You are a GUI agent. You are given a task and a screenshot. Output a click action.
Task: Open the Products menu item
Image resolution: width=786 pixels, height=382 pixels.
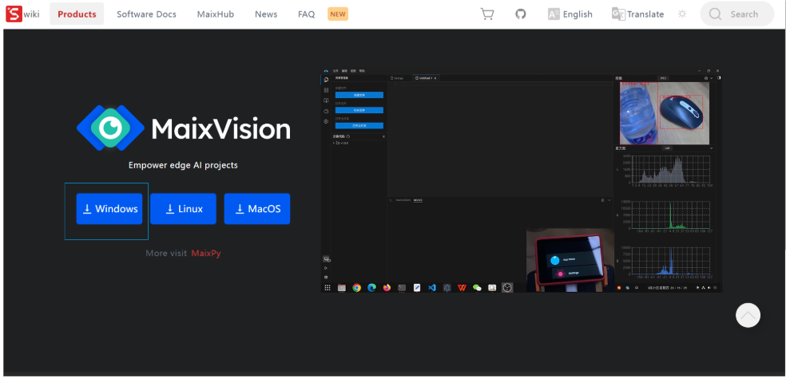[77, 14]
